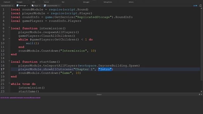The width and height of the screenshot is (203, 114).
Task: Click the pop-out window icon at top right
Action: pyautogui.click(x=200, y=6)
